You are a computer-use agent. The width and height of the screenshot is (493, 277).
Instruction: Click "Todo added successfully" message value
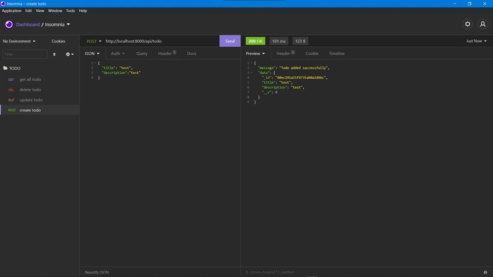[303, 68]
